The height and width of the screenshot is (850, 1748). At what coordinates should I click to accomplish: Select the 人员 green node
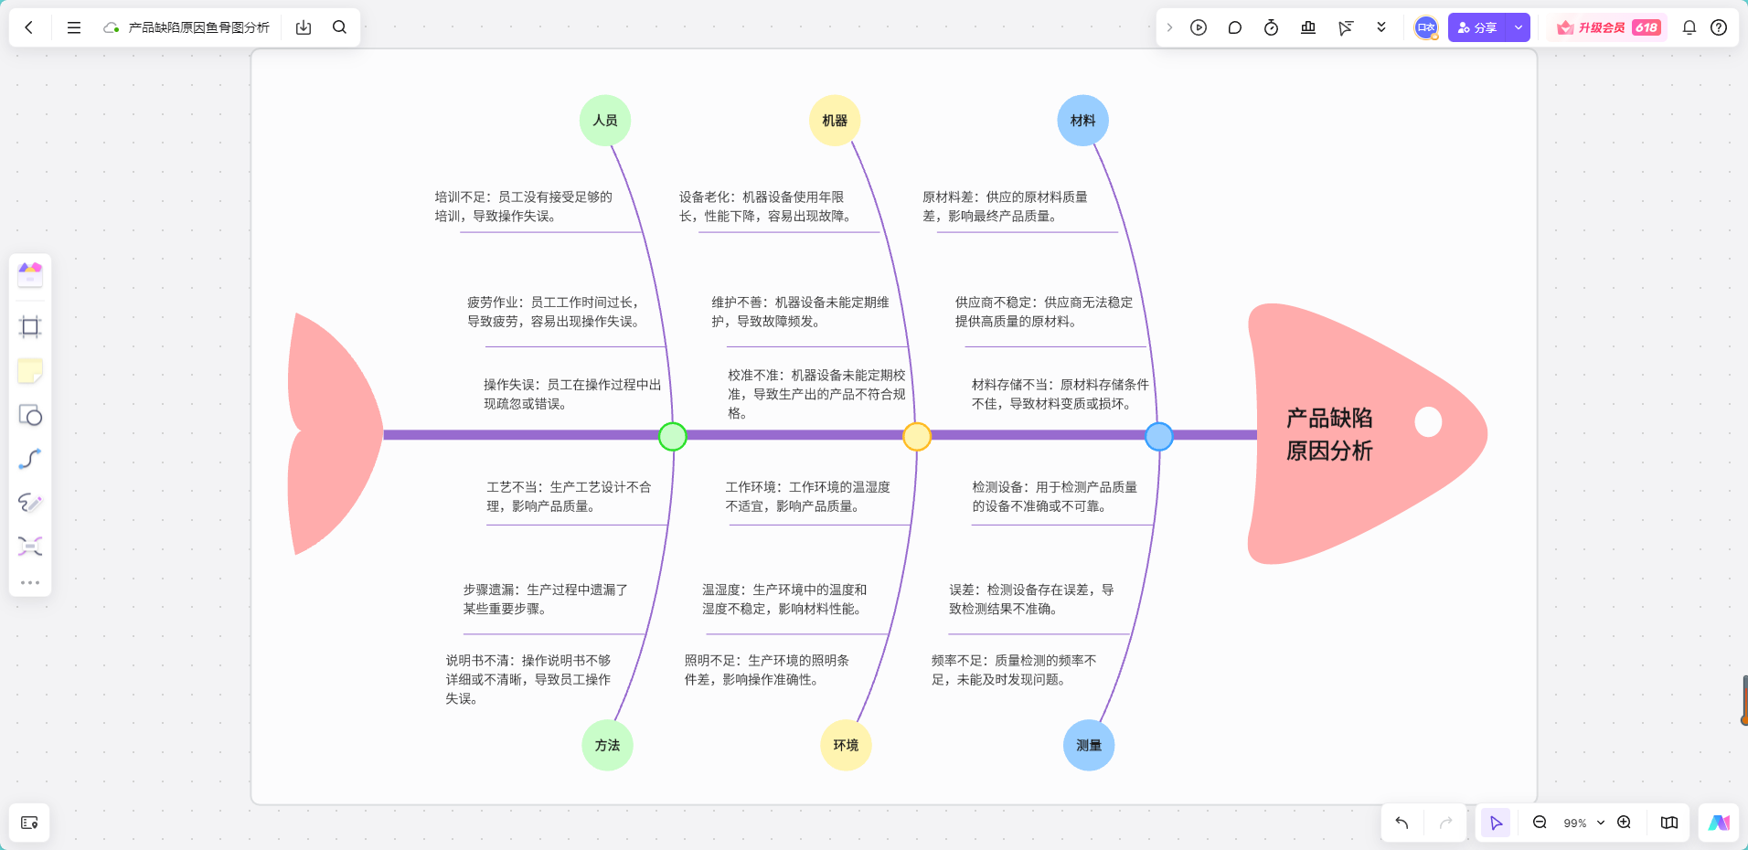pos(605,121)
